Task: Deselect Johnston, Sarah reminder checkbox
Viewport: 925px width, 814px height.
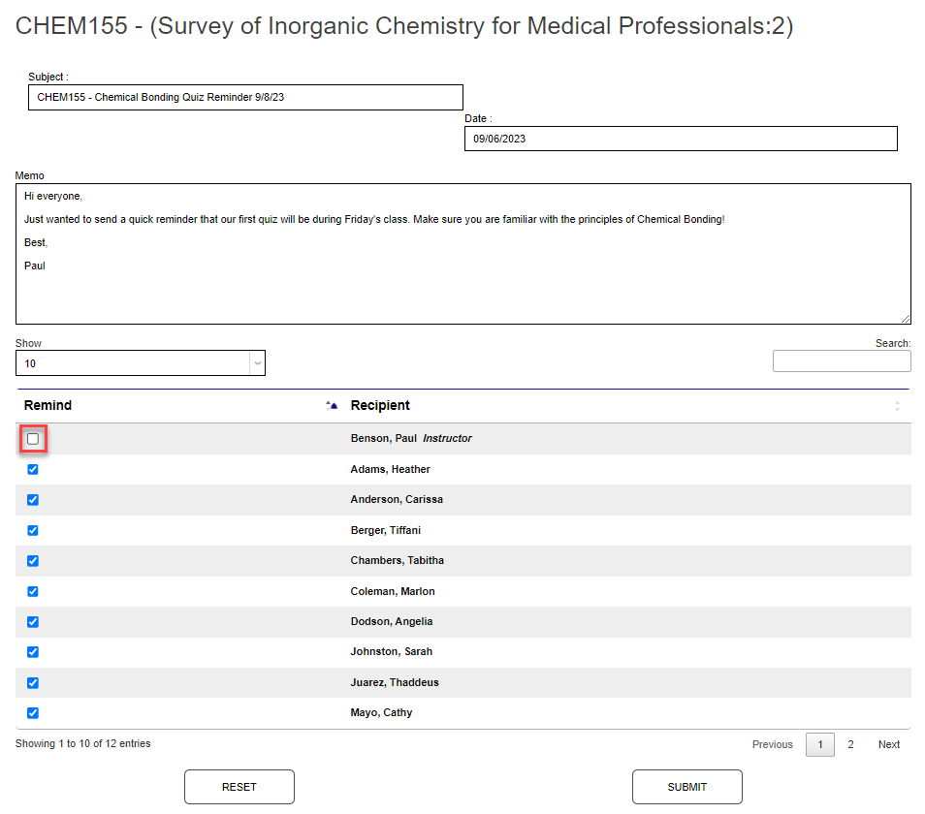Action: click(33, 652)
